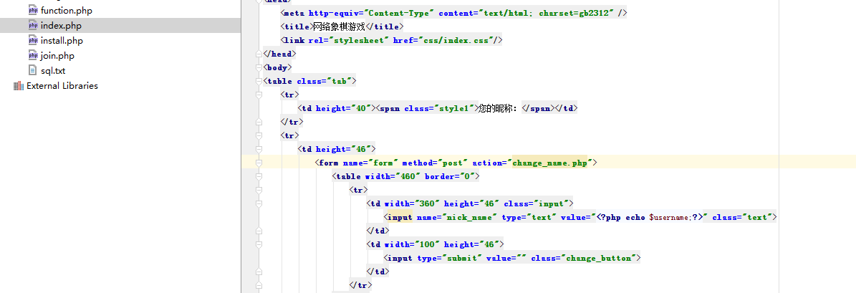The width and height of the screenshot is (856, 293).
Task: Fold the <tr> directly under <table class="tab">
Action: [x=259, y=95]
